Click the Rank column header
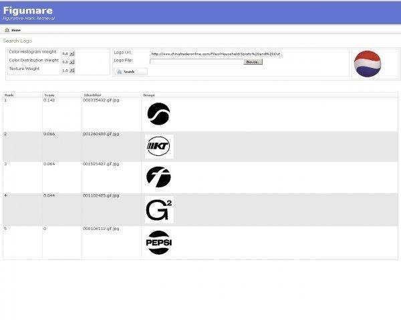The image size is (401, 320). click(9, 95)
